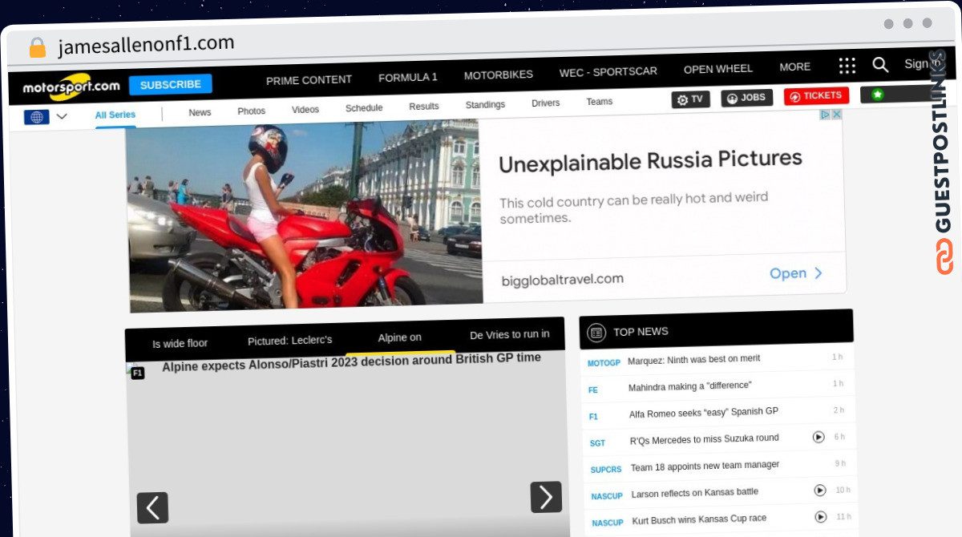Screen dimensions: 962x537
Task: Click Sign in link
Action: click(x=922, y=63)
